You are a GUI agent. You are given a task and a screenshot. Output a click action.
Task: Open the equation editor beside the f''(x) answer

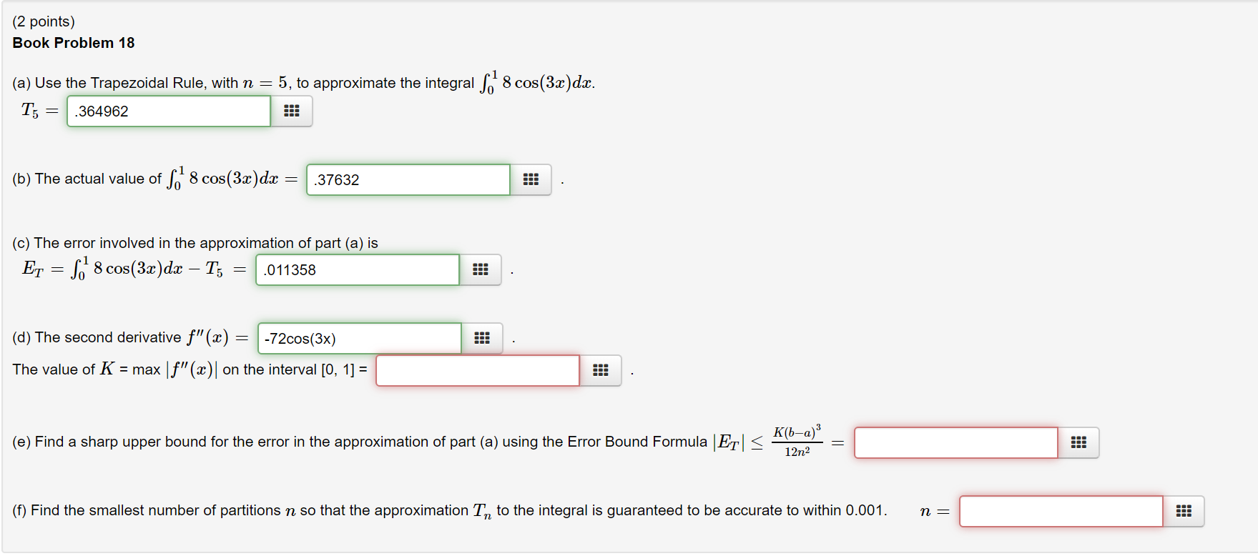click(x=481, y=337)
